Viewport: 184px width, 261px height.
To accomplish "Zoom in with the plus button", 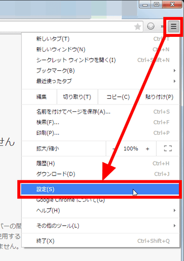I will point(147,149).
